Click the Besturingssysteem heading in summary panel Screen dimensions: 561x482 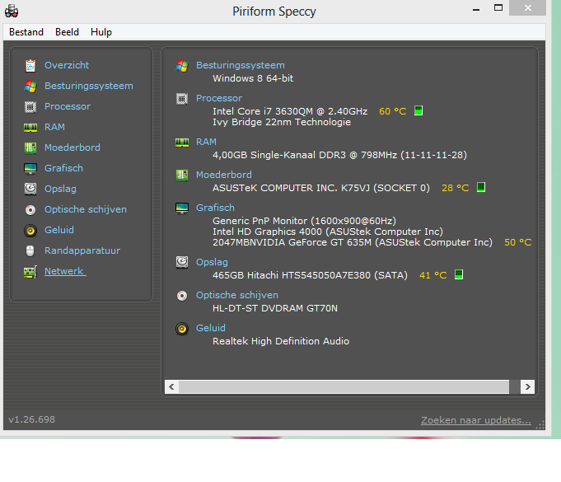(241, 65)
